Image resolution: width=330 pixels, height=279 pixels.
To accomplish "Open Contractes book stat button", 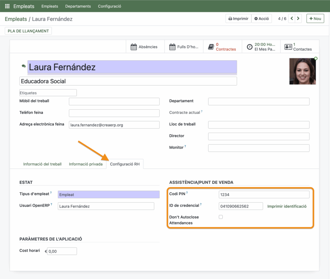I will click(x=222, y=47).
